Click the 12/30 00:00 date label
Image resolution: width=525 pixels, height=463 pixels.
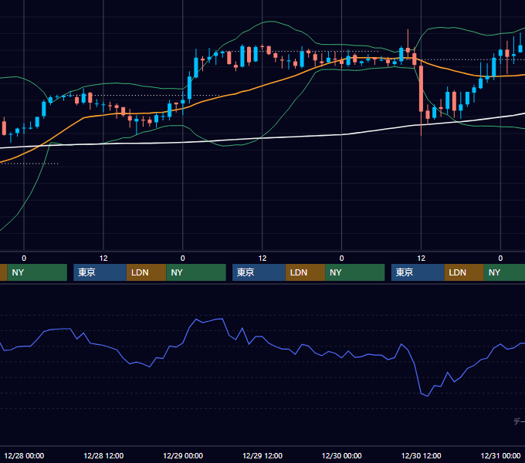coord(341,455)
